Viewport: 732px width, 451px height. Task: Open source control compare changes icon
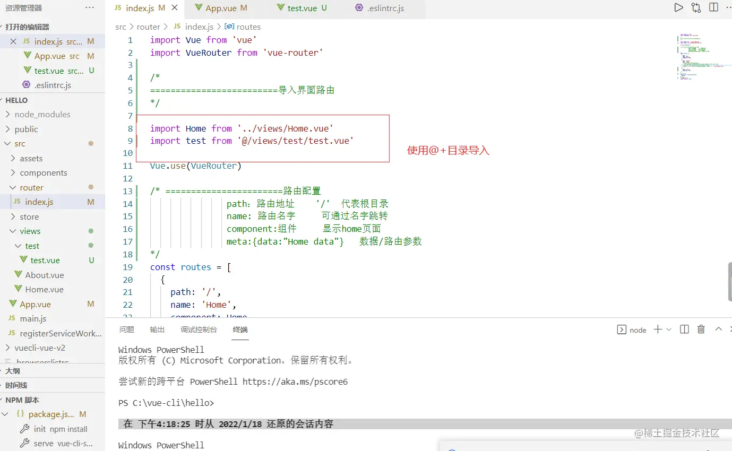click(x=696, y=7)
